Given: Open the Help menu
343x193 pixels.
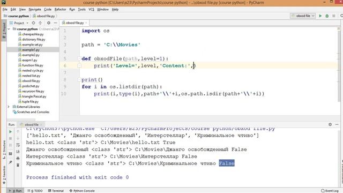Looking at the screenshot, I should (x=115, y=10).
